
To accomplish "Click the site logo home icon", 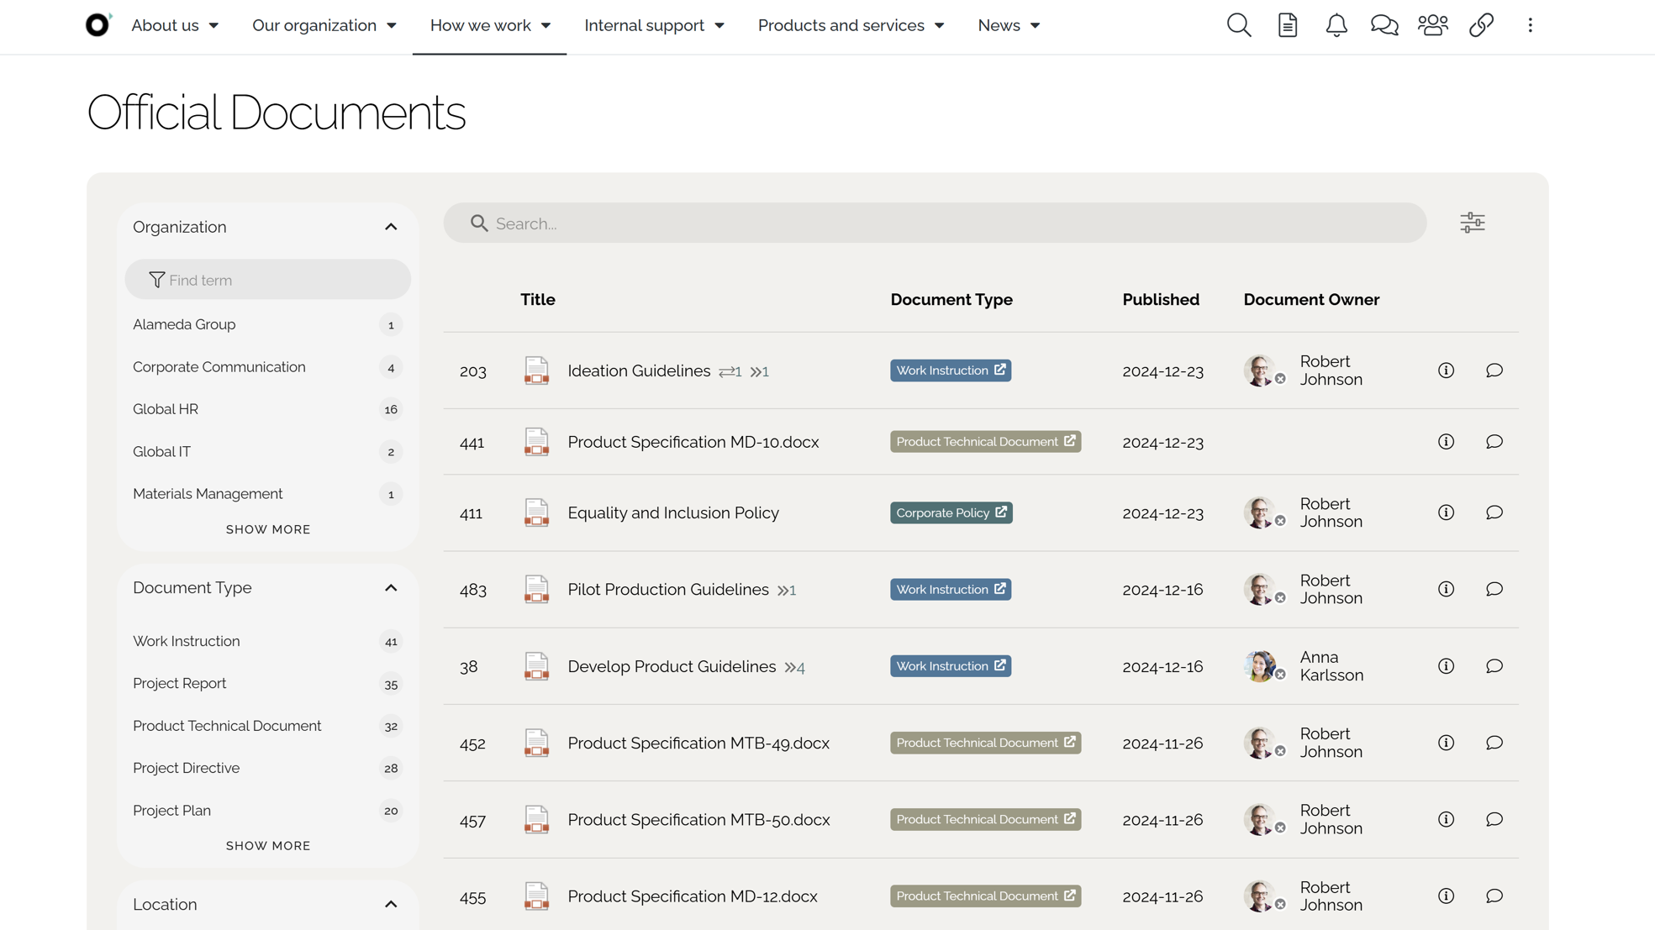I will (x=98, y=25).
